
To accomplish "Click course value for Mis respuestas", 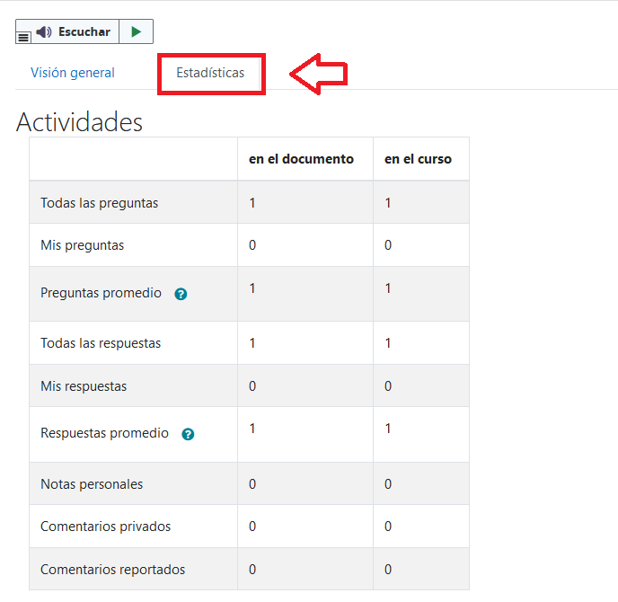I will (x=388, y=386).
